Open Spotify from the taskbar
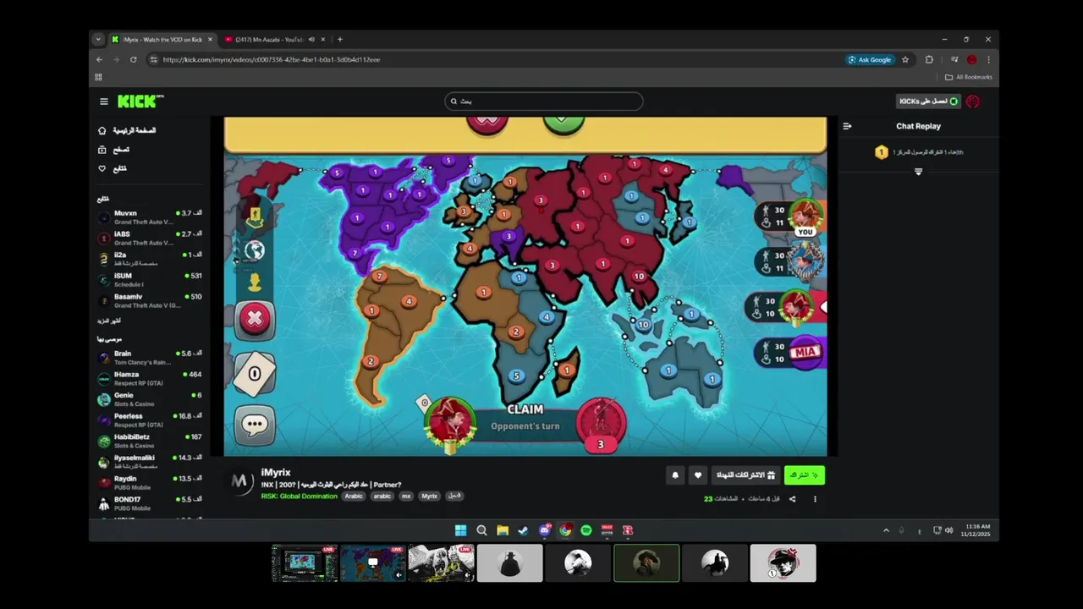This screenshot has width=1083, height=609. [586, 530]
